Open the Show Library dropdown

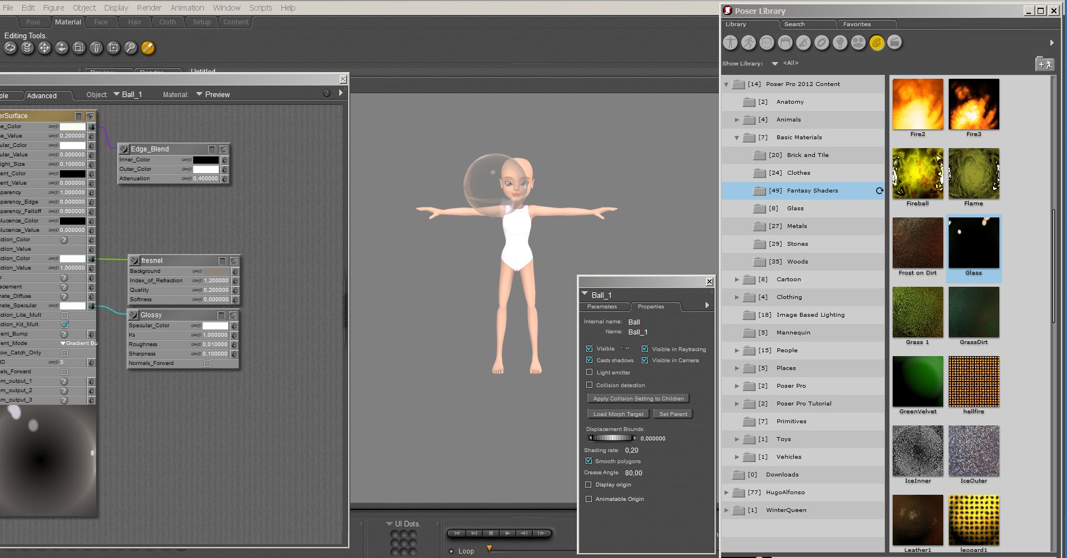[775, 64]
